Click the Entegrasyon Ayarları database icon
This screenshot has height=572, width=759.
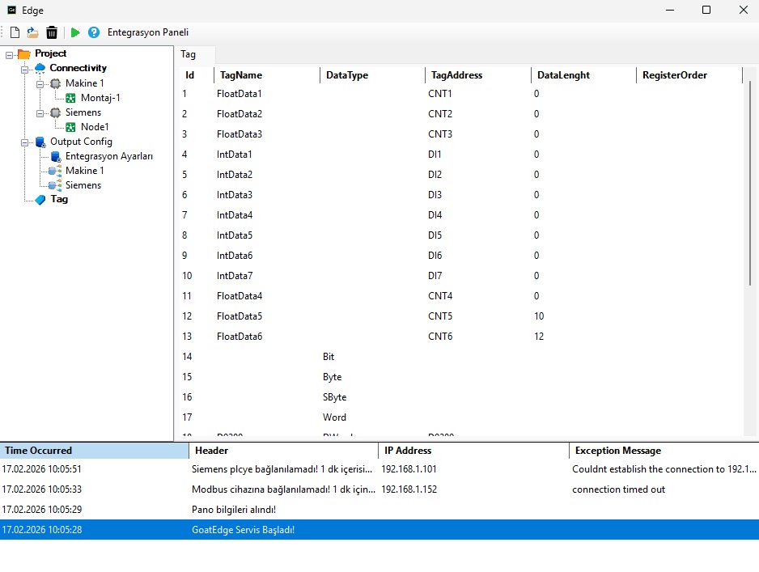(57, 156)
